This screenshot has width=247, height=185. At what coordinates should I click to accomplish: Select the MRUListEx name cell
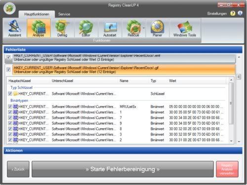[128, 107]
